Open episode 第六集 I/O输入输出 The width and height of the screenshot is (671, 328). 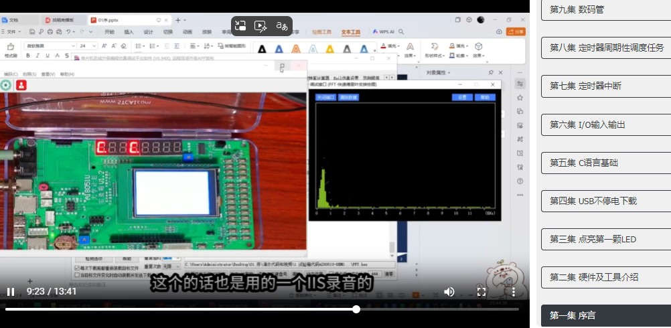point(607,125)
